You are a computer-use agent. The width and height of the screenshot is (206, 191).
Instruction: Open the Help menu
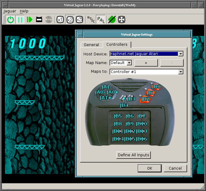(24, 11)
